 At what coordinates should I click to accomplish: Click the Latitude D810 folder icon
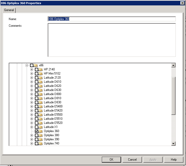pos(41,98)
